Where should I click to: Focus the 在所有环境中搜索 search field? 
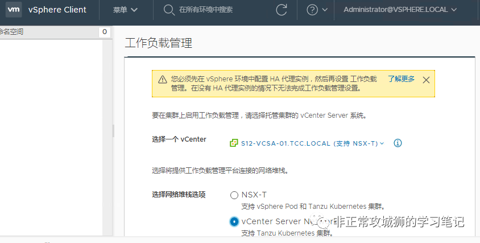click(x=206, y=10)
